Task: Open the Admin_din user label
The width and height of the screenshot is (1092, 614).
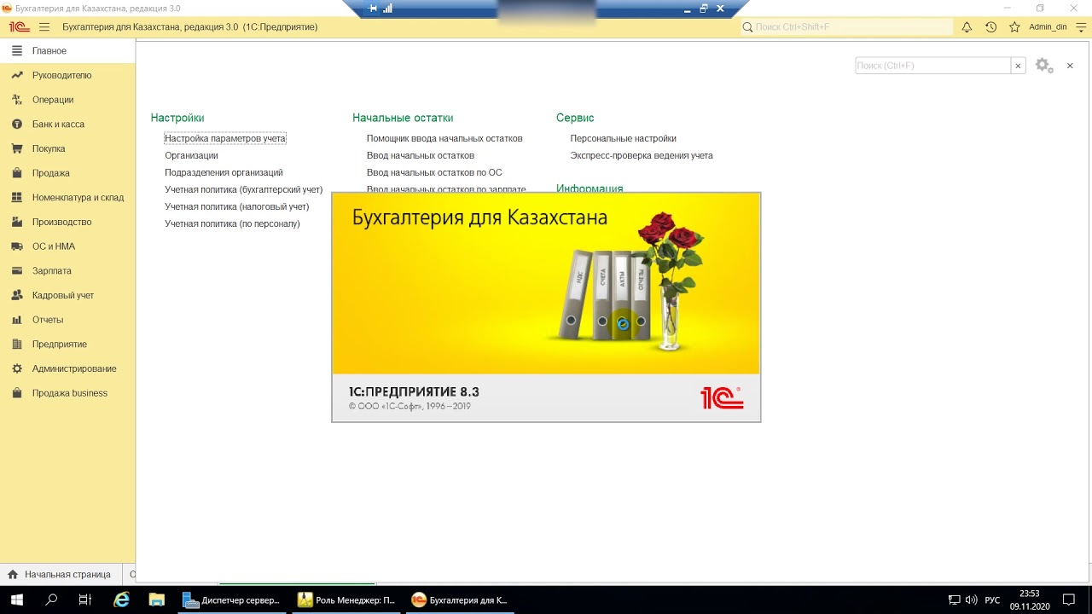Action: click(x=1048, y=27)
